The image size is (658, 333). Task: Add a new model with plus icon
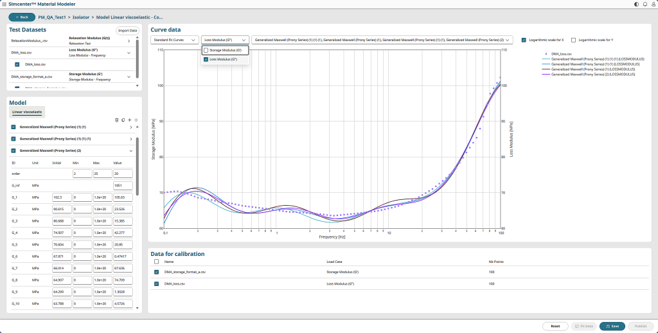(x=130, y=120)
